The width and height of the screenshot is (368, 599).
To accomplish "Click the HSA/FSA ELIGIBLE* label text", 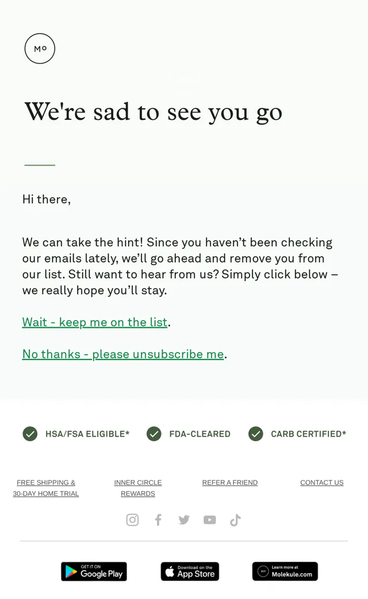I will (87, 434).
